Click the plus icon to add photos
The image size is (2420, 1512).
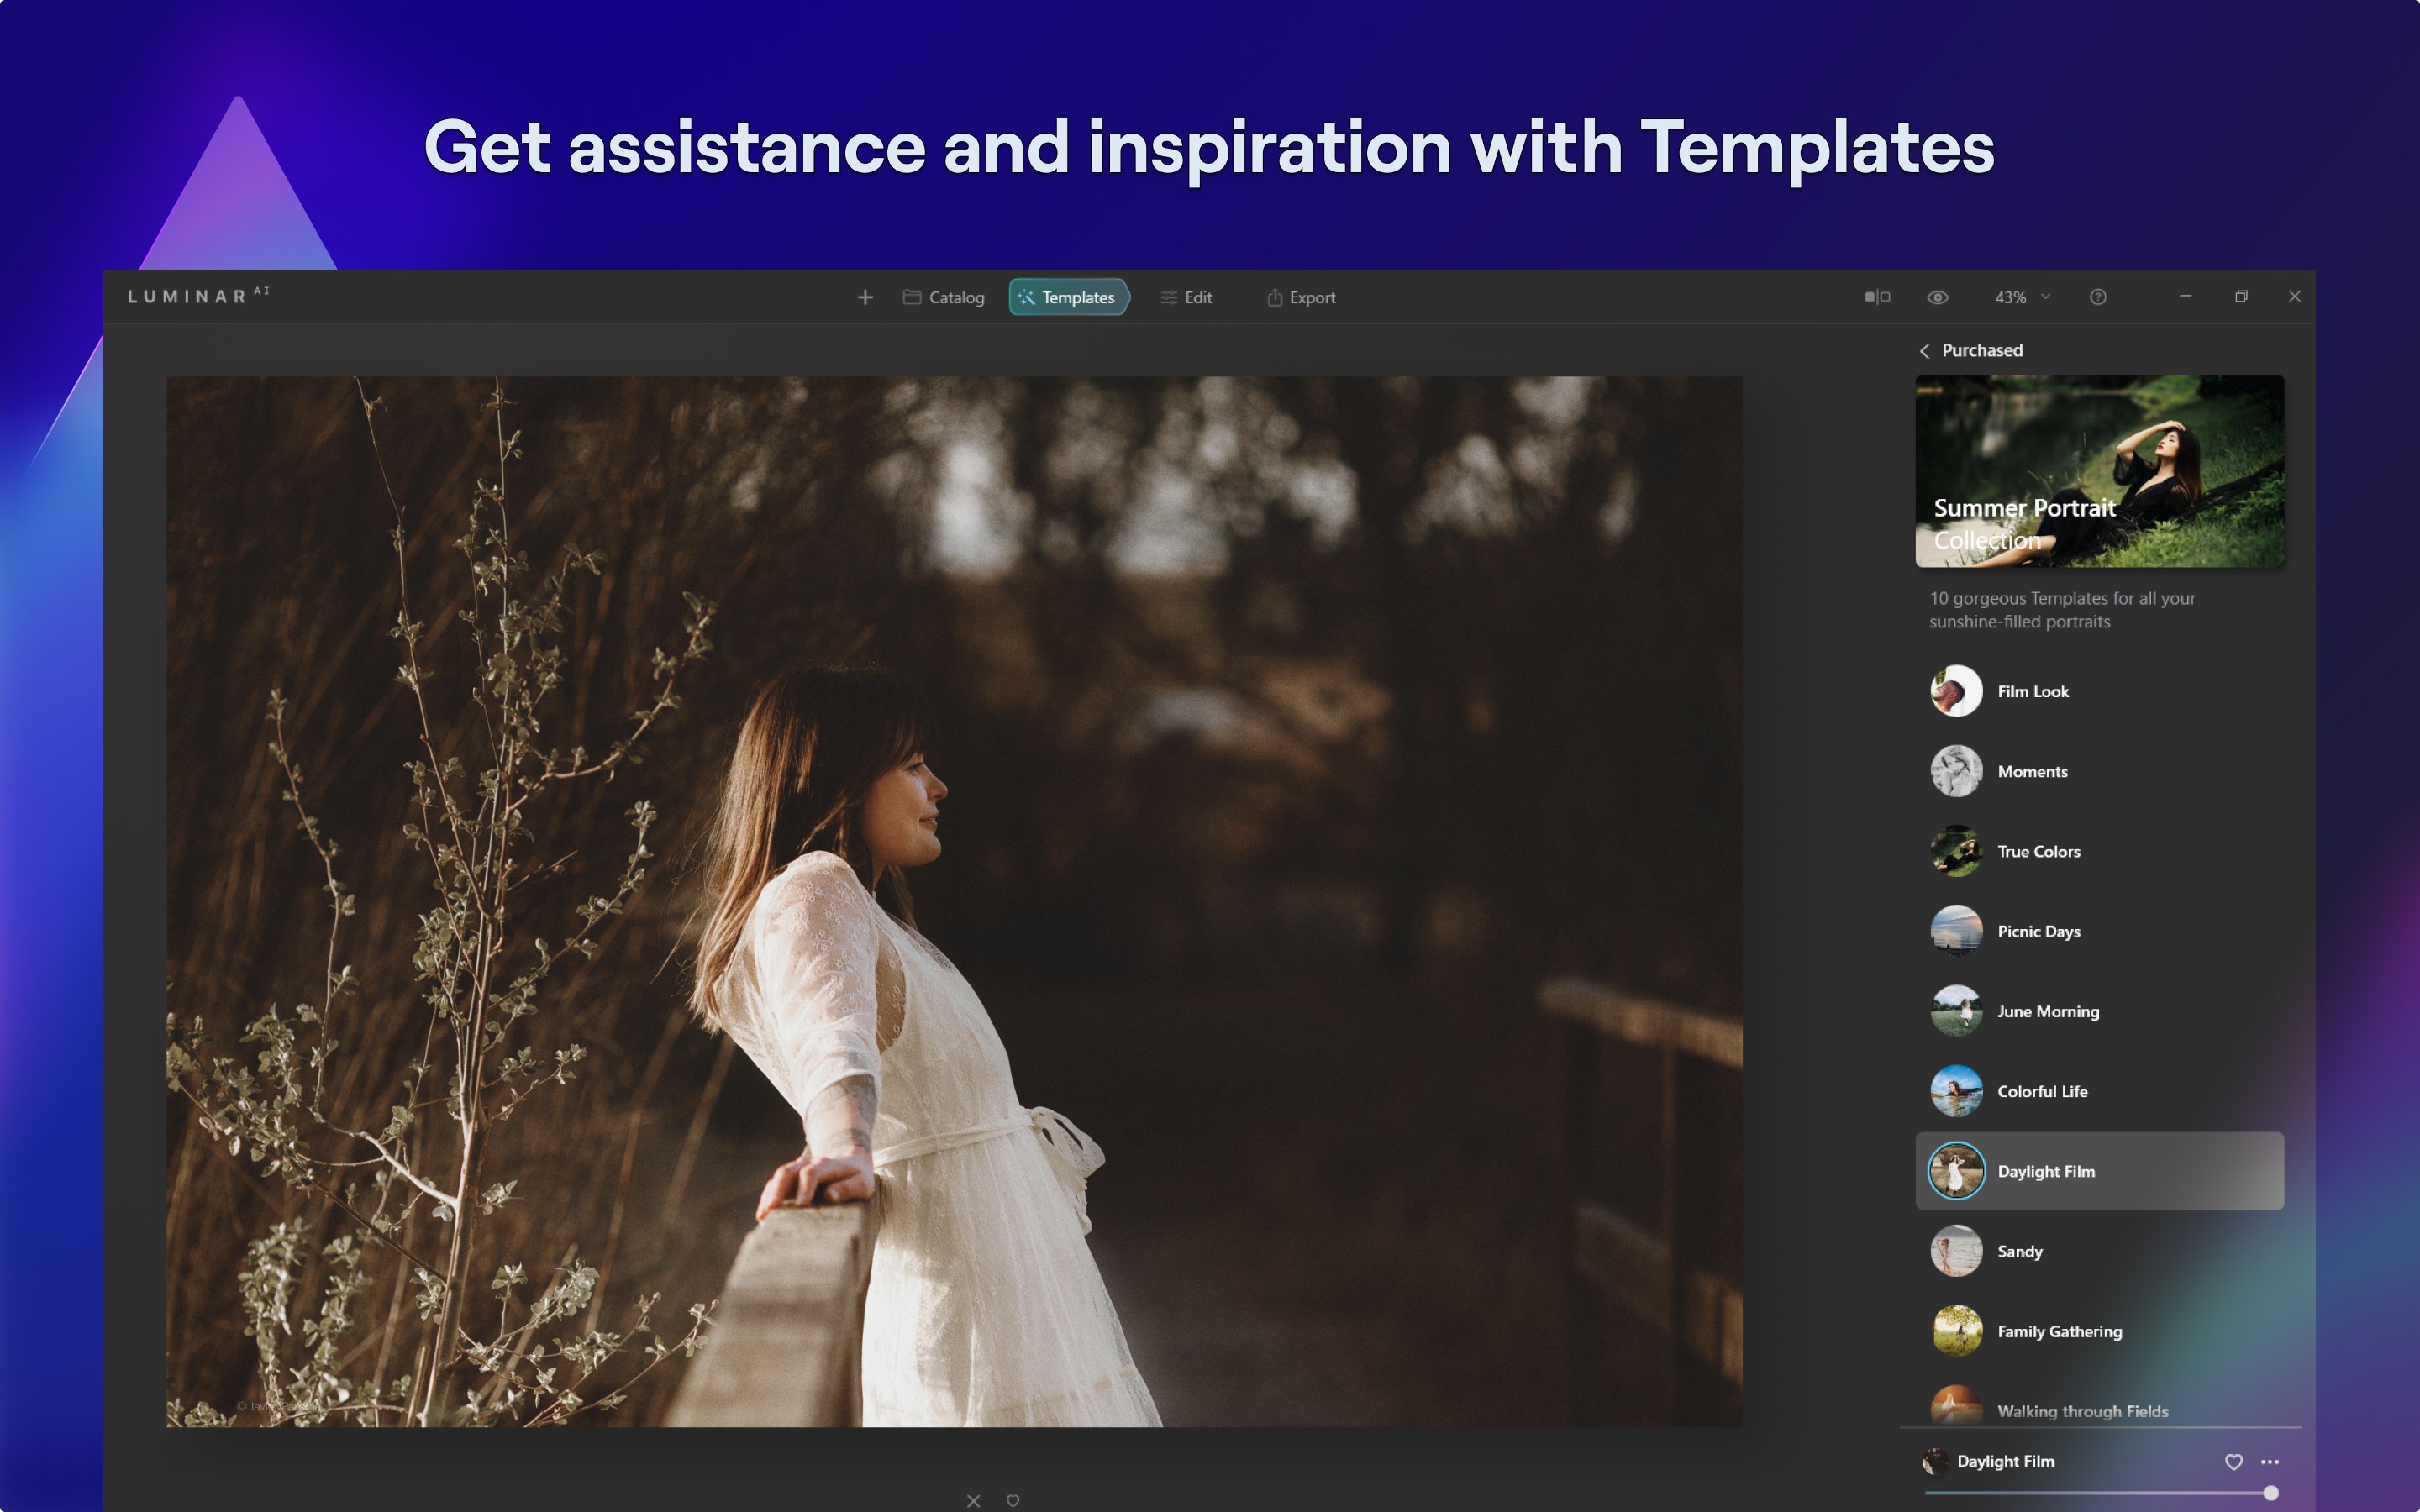[865, 297]
